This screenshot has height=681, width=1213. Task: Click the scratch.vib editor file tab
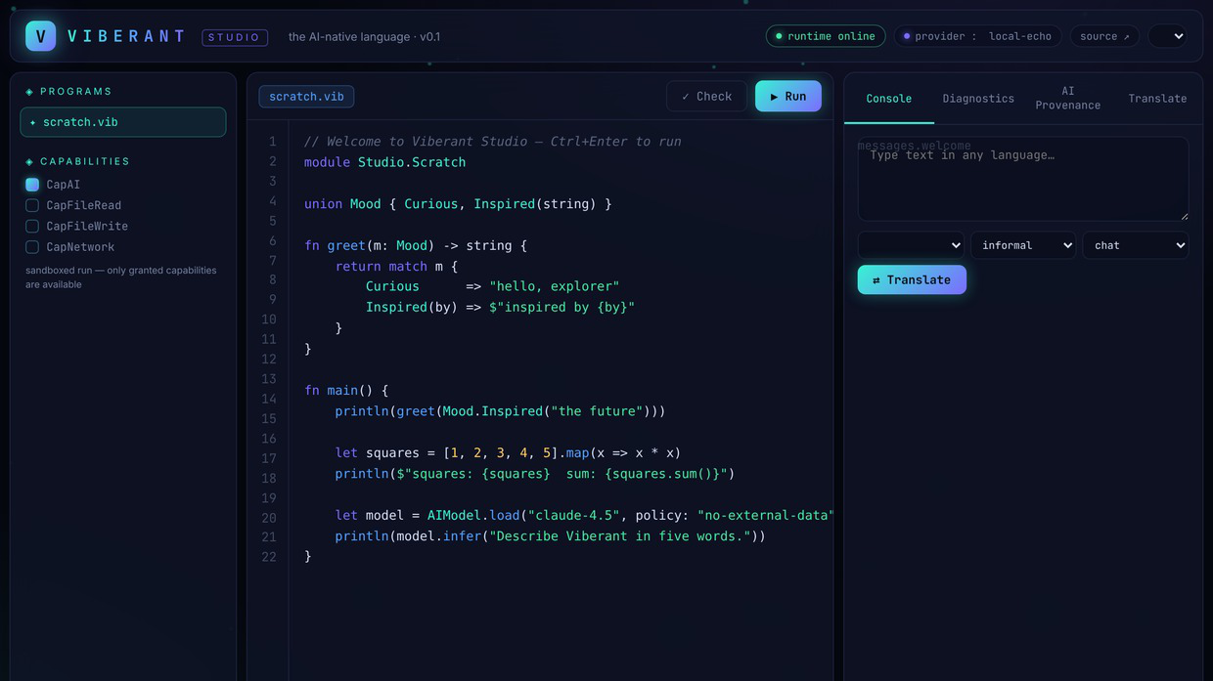tap(306, 97)
